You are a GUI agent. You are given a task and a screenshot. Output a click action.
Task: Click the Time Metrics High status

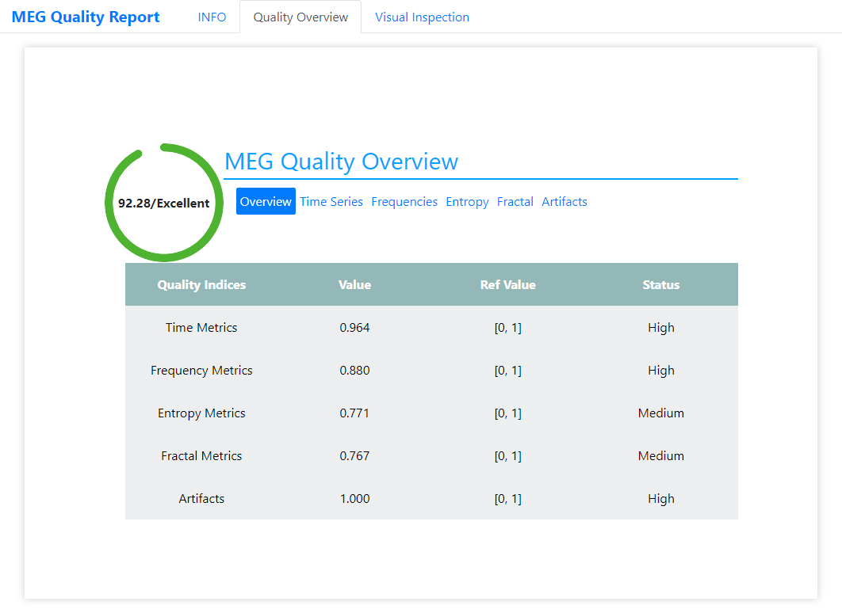[661, 328]
